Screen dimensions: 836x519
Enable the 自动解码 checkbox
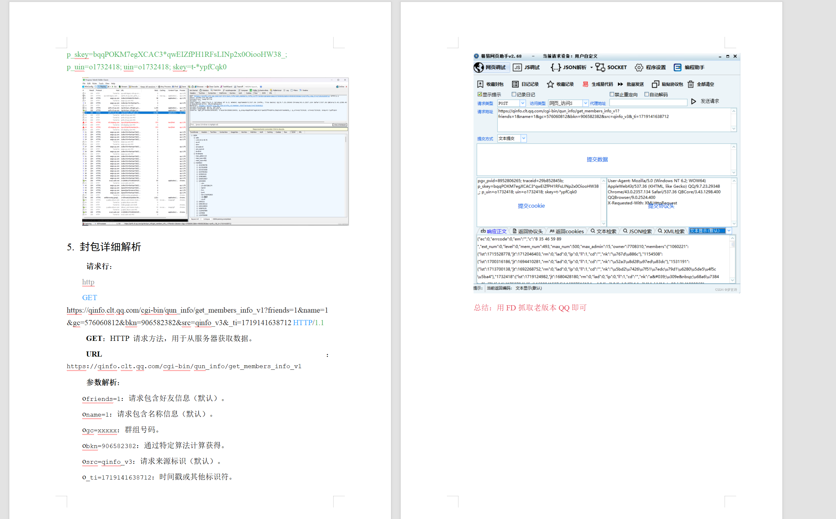[647, 94]
